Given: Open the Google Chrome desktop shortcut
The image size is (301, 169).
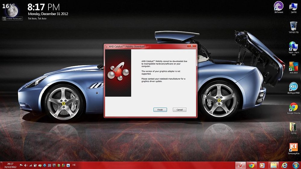Looking at the screenshot, I should (293, 108).
